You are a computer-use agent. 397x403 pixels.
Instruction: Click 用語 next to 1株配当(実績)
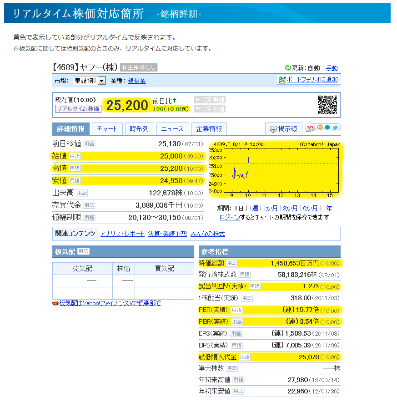click(247, 298)
